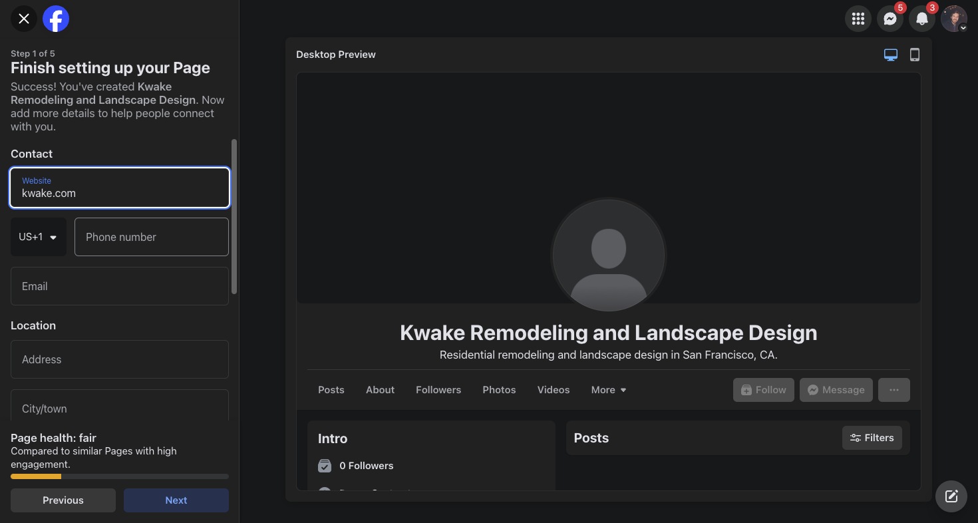Viewport: 978px width, 523px height.
Task: Expand the More tab dropdown
Action: click(609, 390)
